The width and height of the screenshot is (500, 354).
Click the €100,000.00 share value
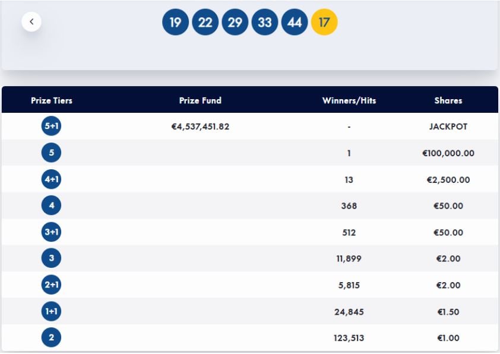tap(448, 153)
